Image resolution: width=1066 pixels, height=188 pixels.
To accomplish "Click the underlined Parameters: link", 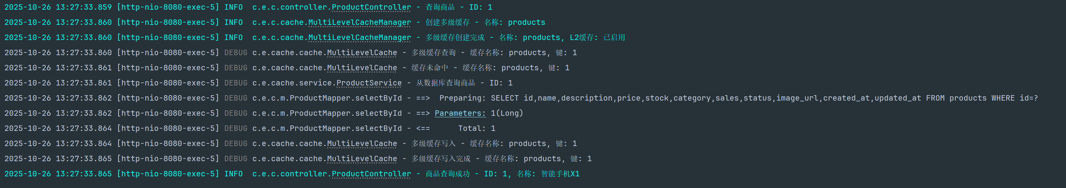I will click(460, 113).
